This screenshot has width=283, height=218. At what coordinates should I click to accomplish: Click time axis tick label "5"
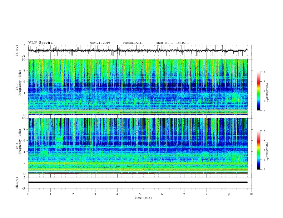pos(140,194)
